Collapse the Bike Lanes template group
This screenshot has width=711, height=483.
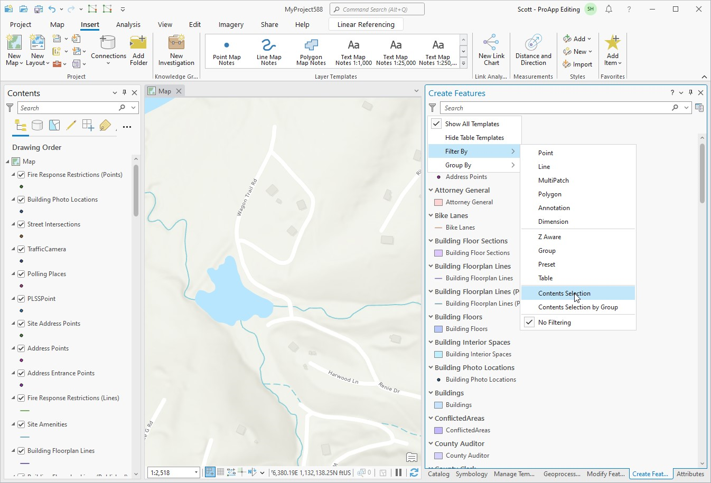(x=431, y=215)
